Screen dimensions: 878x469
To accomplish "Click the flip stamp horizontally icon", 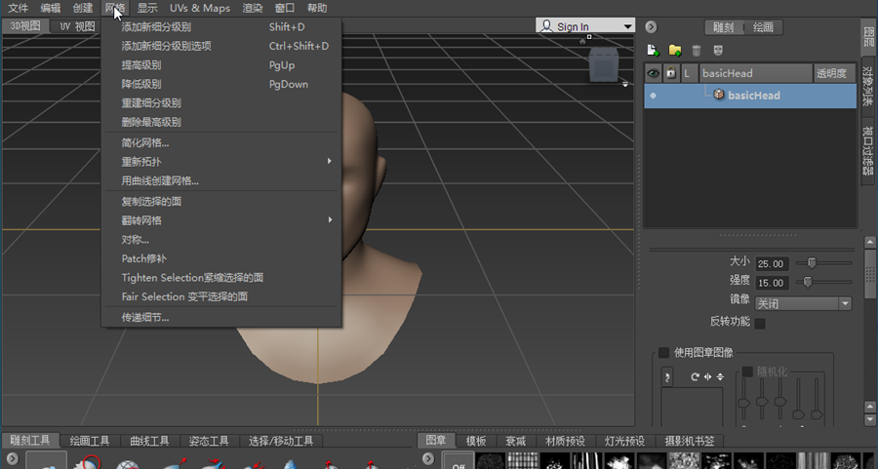I will pos(708,376).
